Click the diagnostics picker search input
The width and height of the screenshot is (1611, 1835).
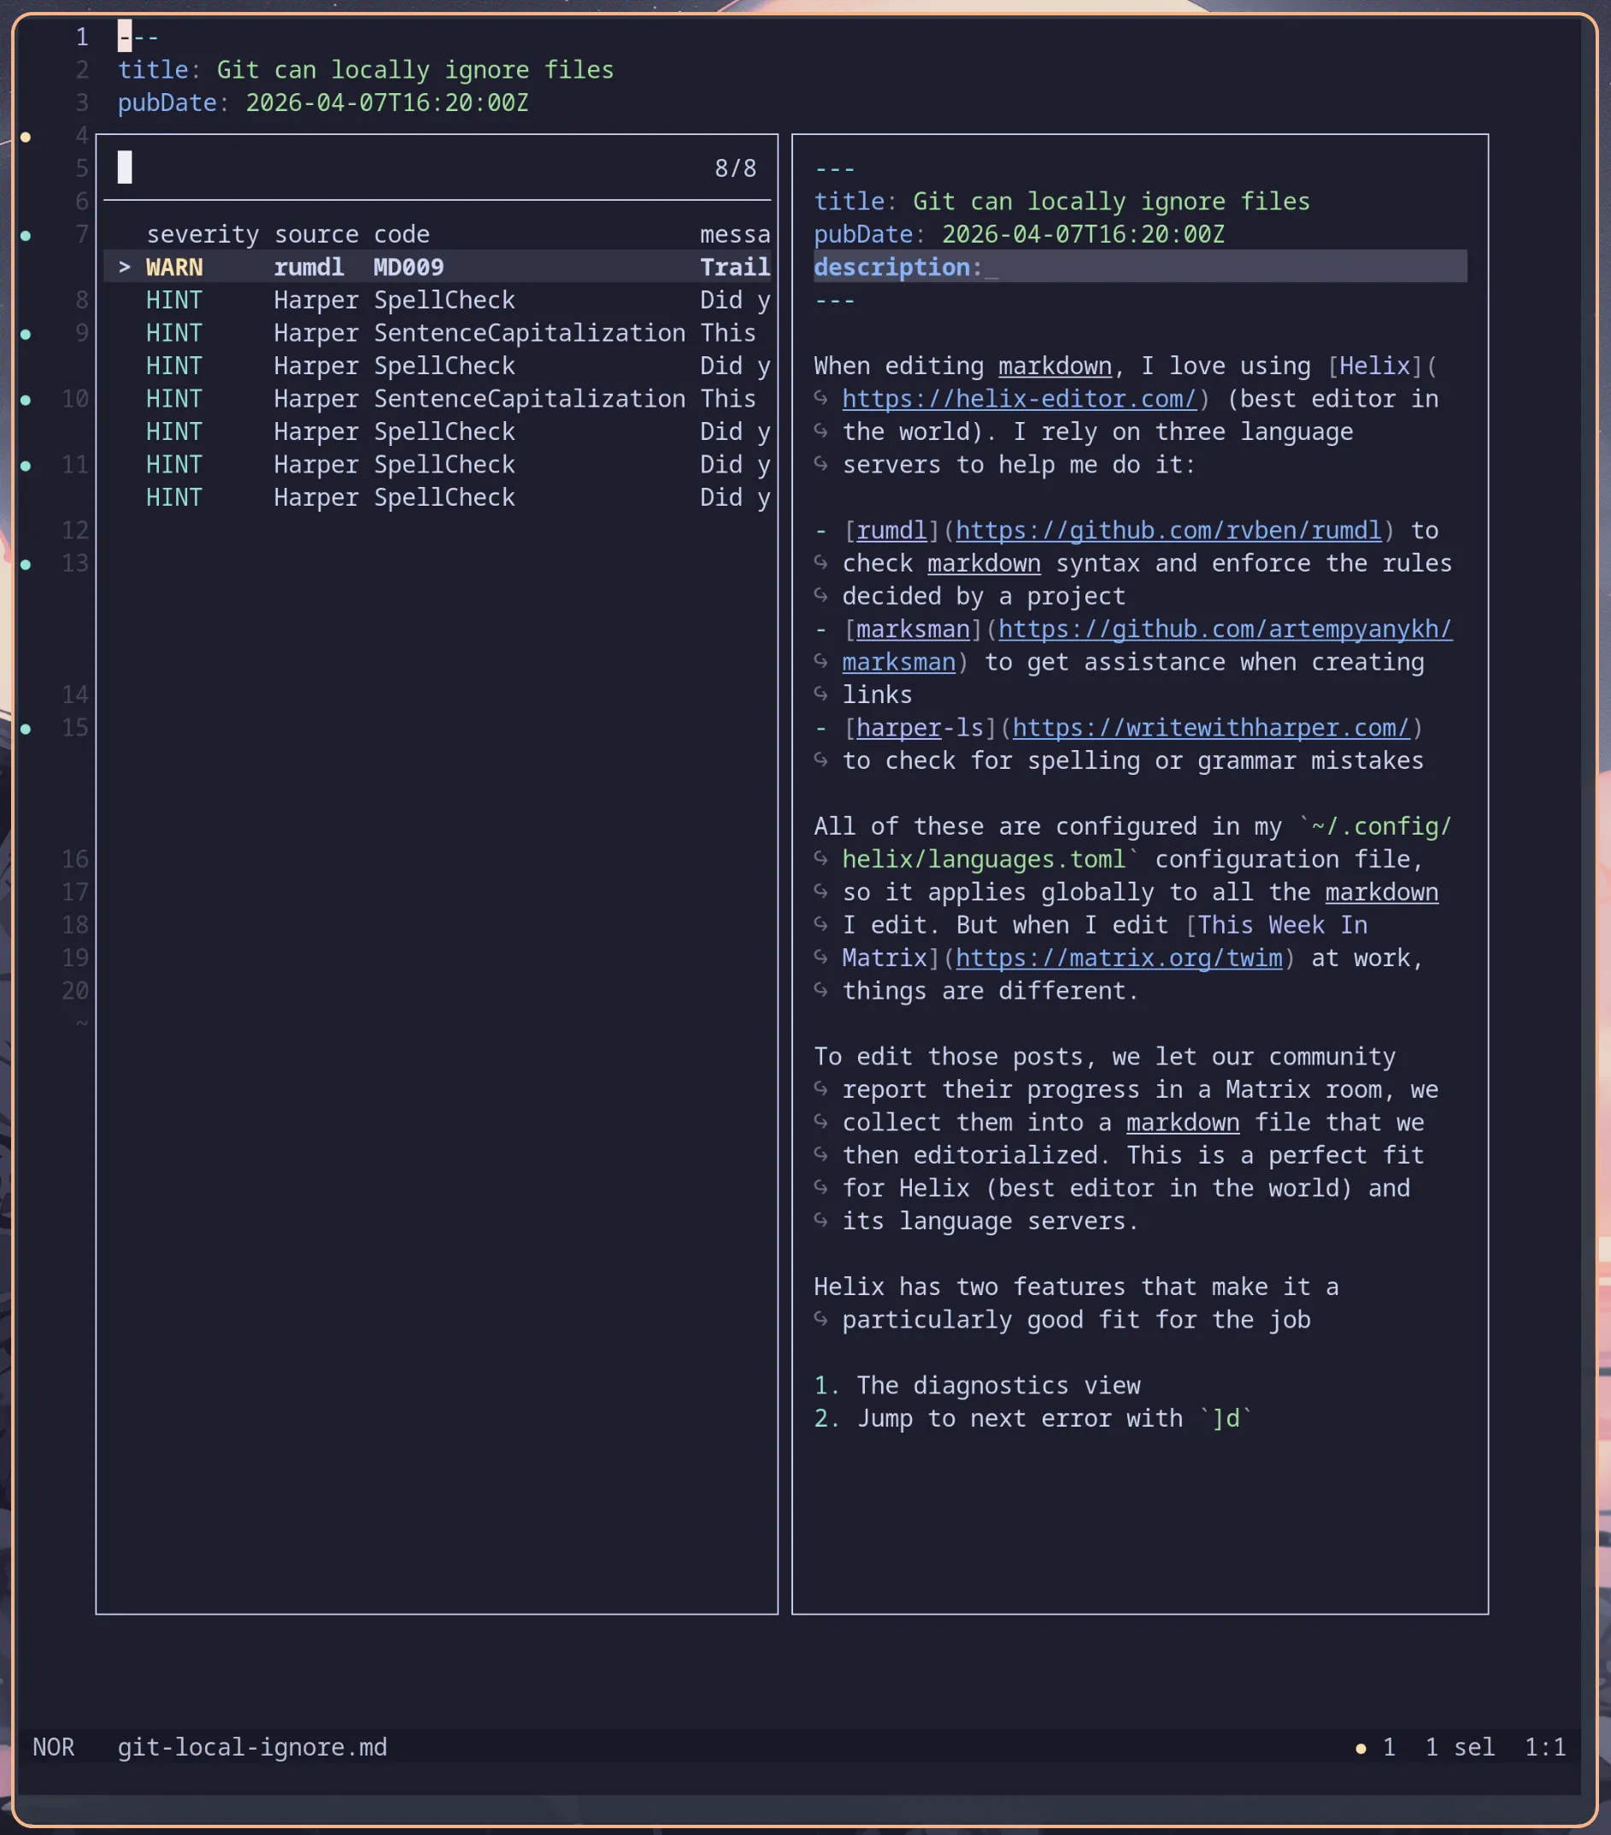[x=269, y=167]
